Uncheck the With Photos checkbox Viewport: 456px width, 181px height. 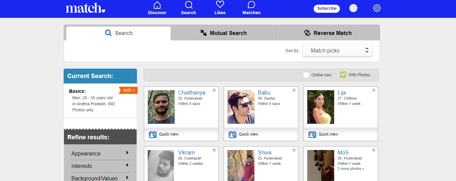point(343,75)
